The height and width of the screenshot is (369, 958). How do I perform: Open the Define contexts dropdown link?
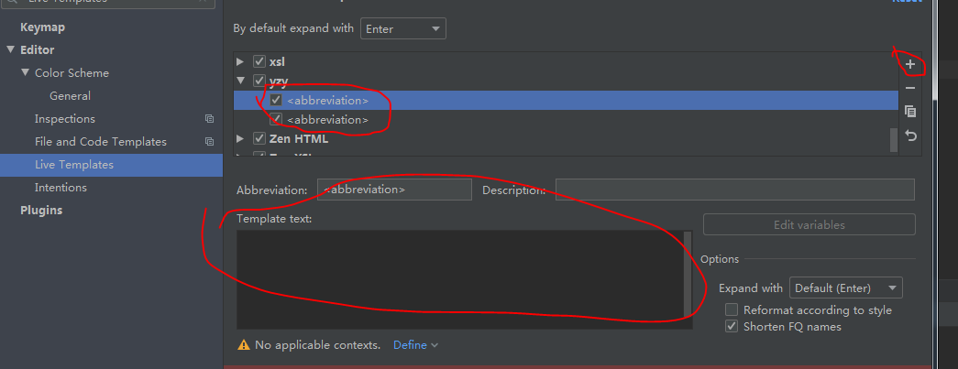(x=415, y=345)
